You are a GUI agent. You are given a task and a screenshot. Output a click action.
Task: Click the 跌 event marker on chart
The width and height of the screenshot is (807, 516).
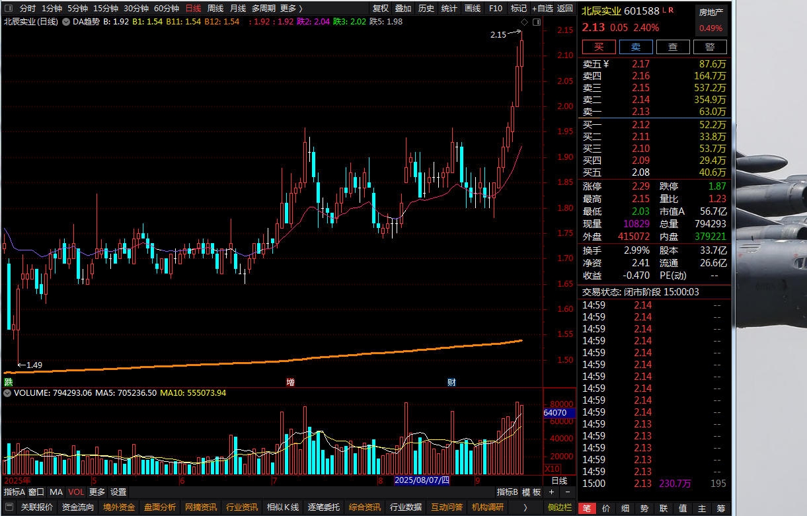(9, 382)
